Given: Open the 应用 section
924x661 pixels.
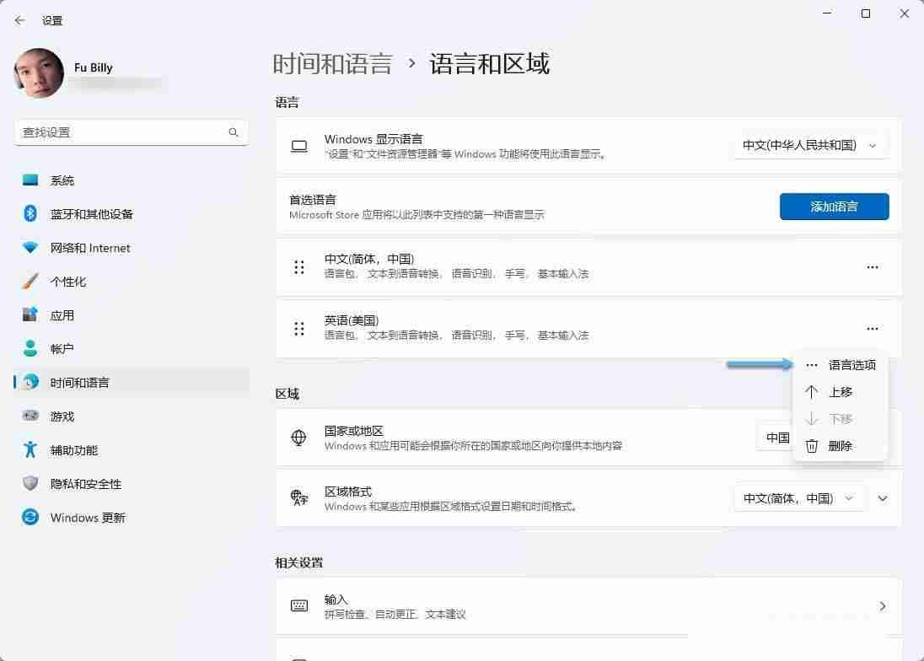Looking at the screenshot, I should tap(62, 315).
